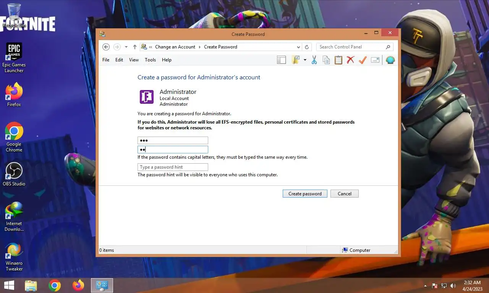489x293 pixels.
Task: Open File Explorer from the taskbar
Action: tap(31, 285)
